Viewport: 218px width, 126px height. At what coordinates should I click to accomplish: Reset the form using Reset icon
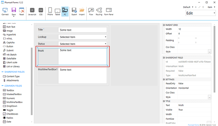(x=22, y=11)
